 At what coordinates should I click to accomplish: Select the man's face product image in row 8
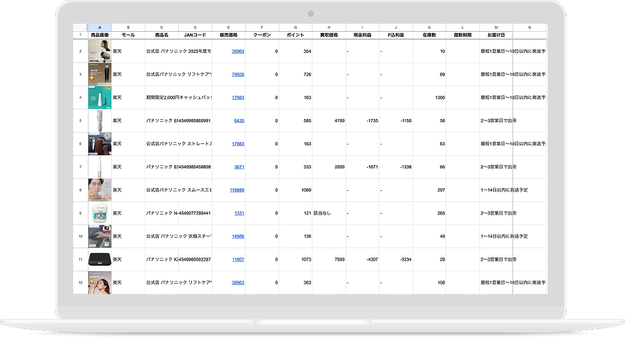click(x=99, y=190)
